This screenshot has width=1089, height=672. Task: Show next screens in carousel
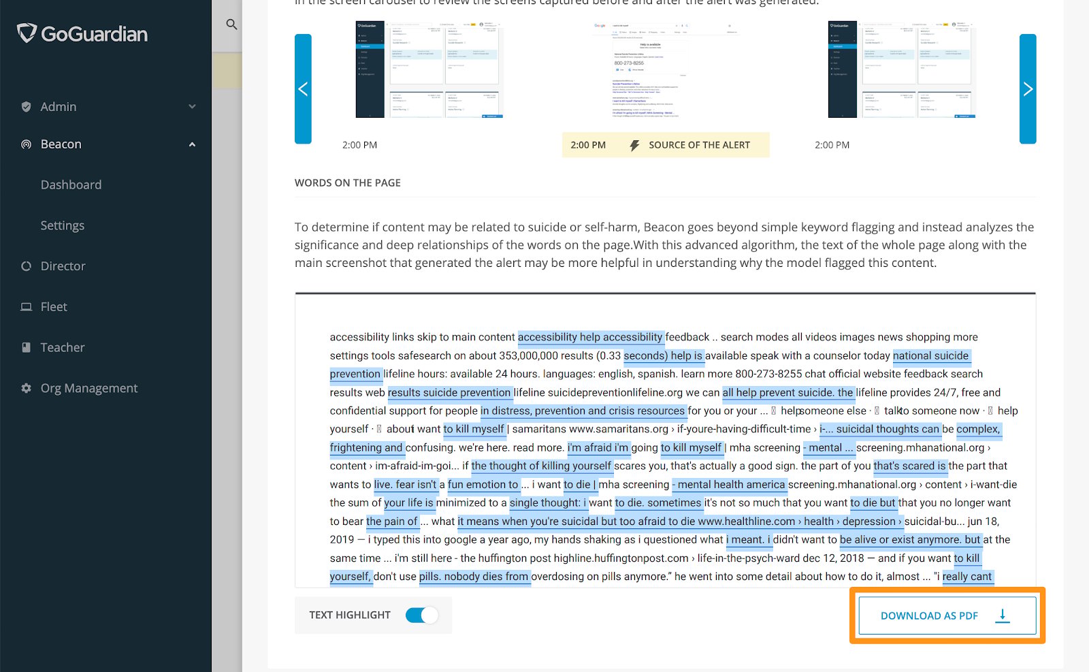pyautogui.click(x=1028, y=89)
